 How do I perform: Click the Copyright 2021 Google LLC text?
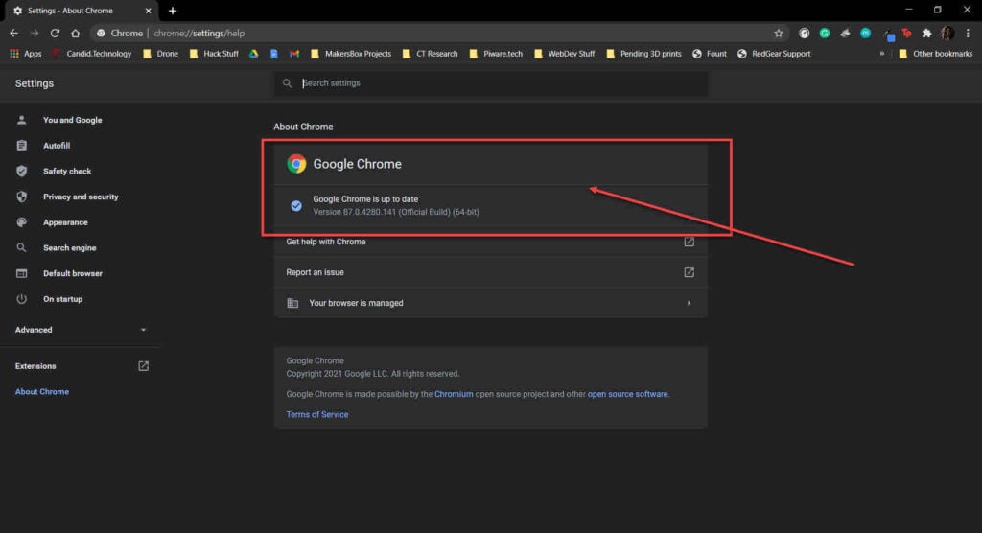(x=373, y=374)
